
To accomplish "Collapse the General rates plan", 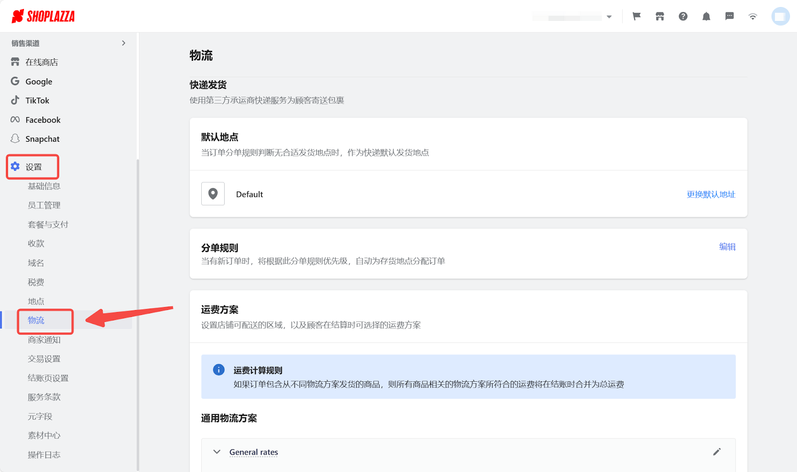I will click(x=217, y=452).
